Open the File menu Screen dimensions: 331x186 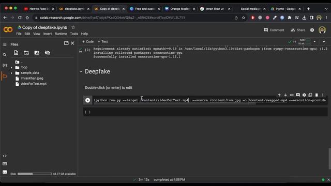pyautogui.click(x=19, y=34)
